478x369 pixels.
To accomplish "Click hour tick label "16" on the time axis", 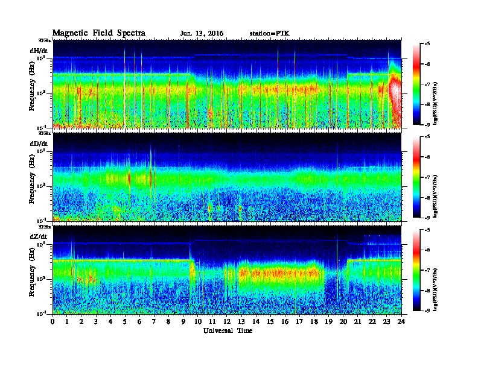I will [x=285, y=321].
